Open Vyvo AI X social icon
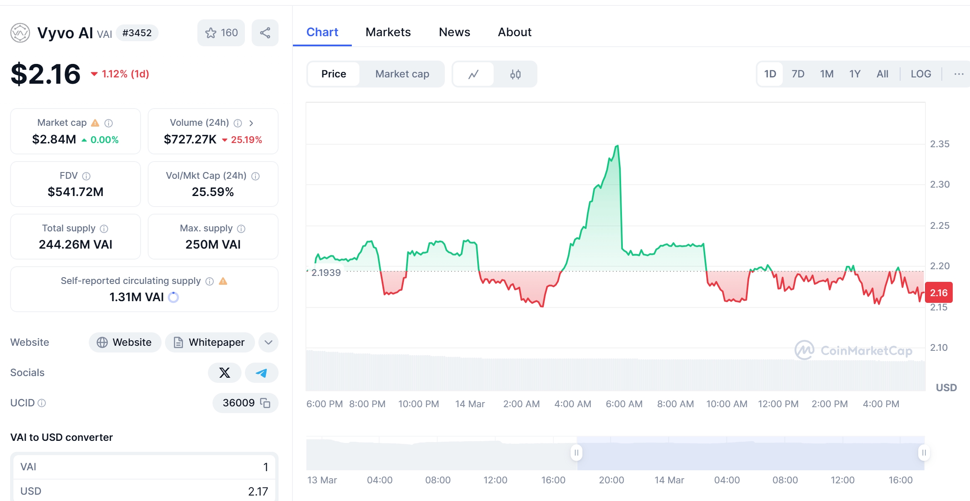The height and width of the screenshot is (501, 970). click(224, 373)
